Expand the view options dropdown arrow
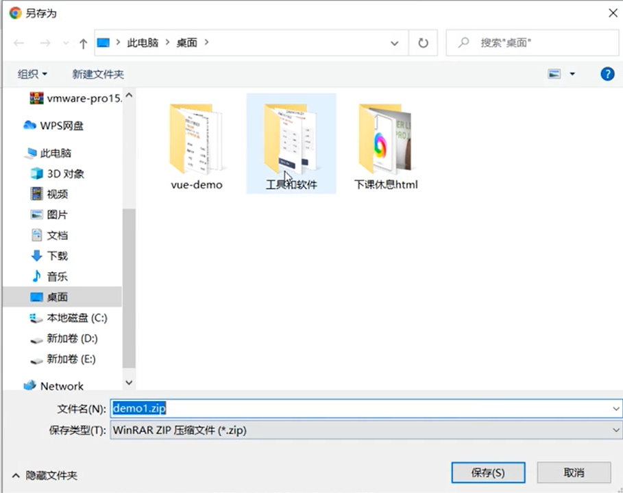623x493 pixels. [572, 74]
